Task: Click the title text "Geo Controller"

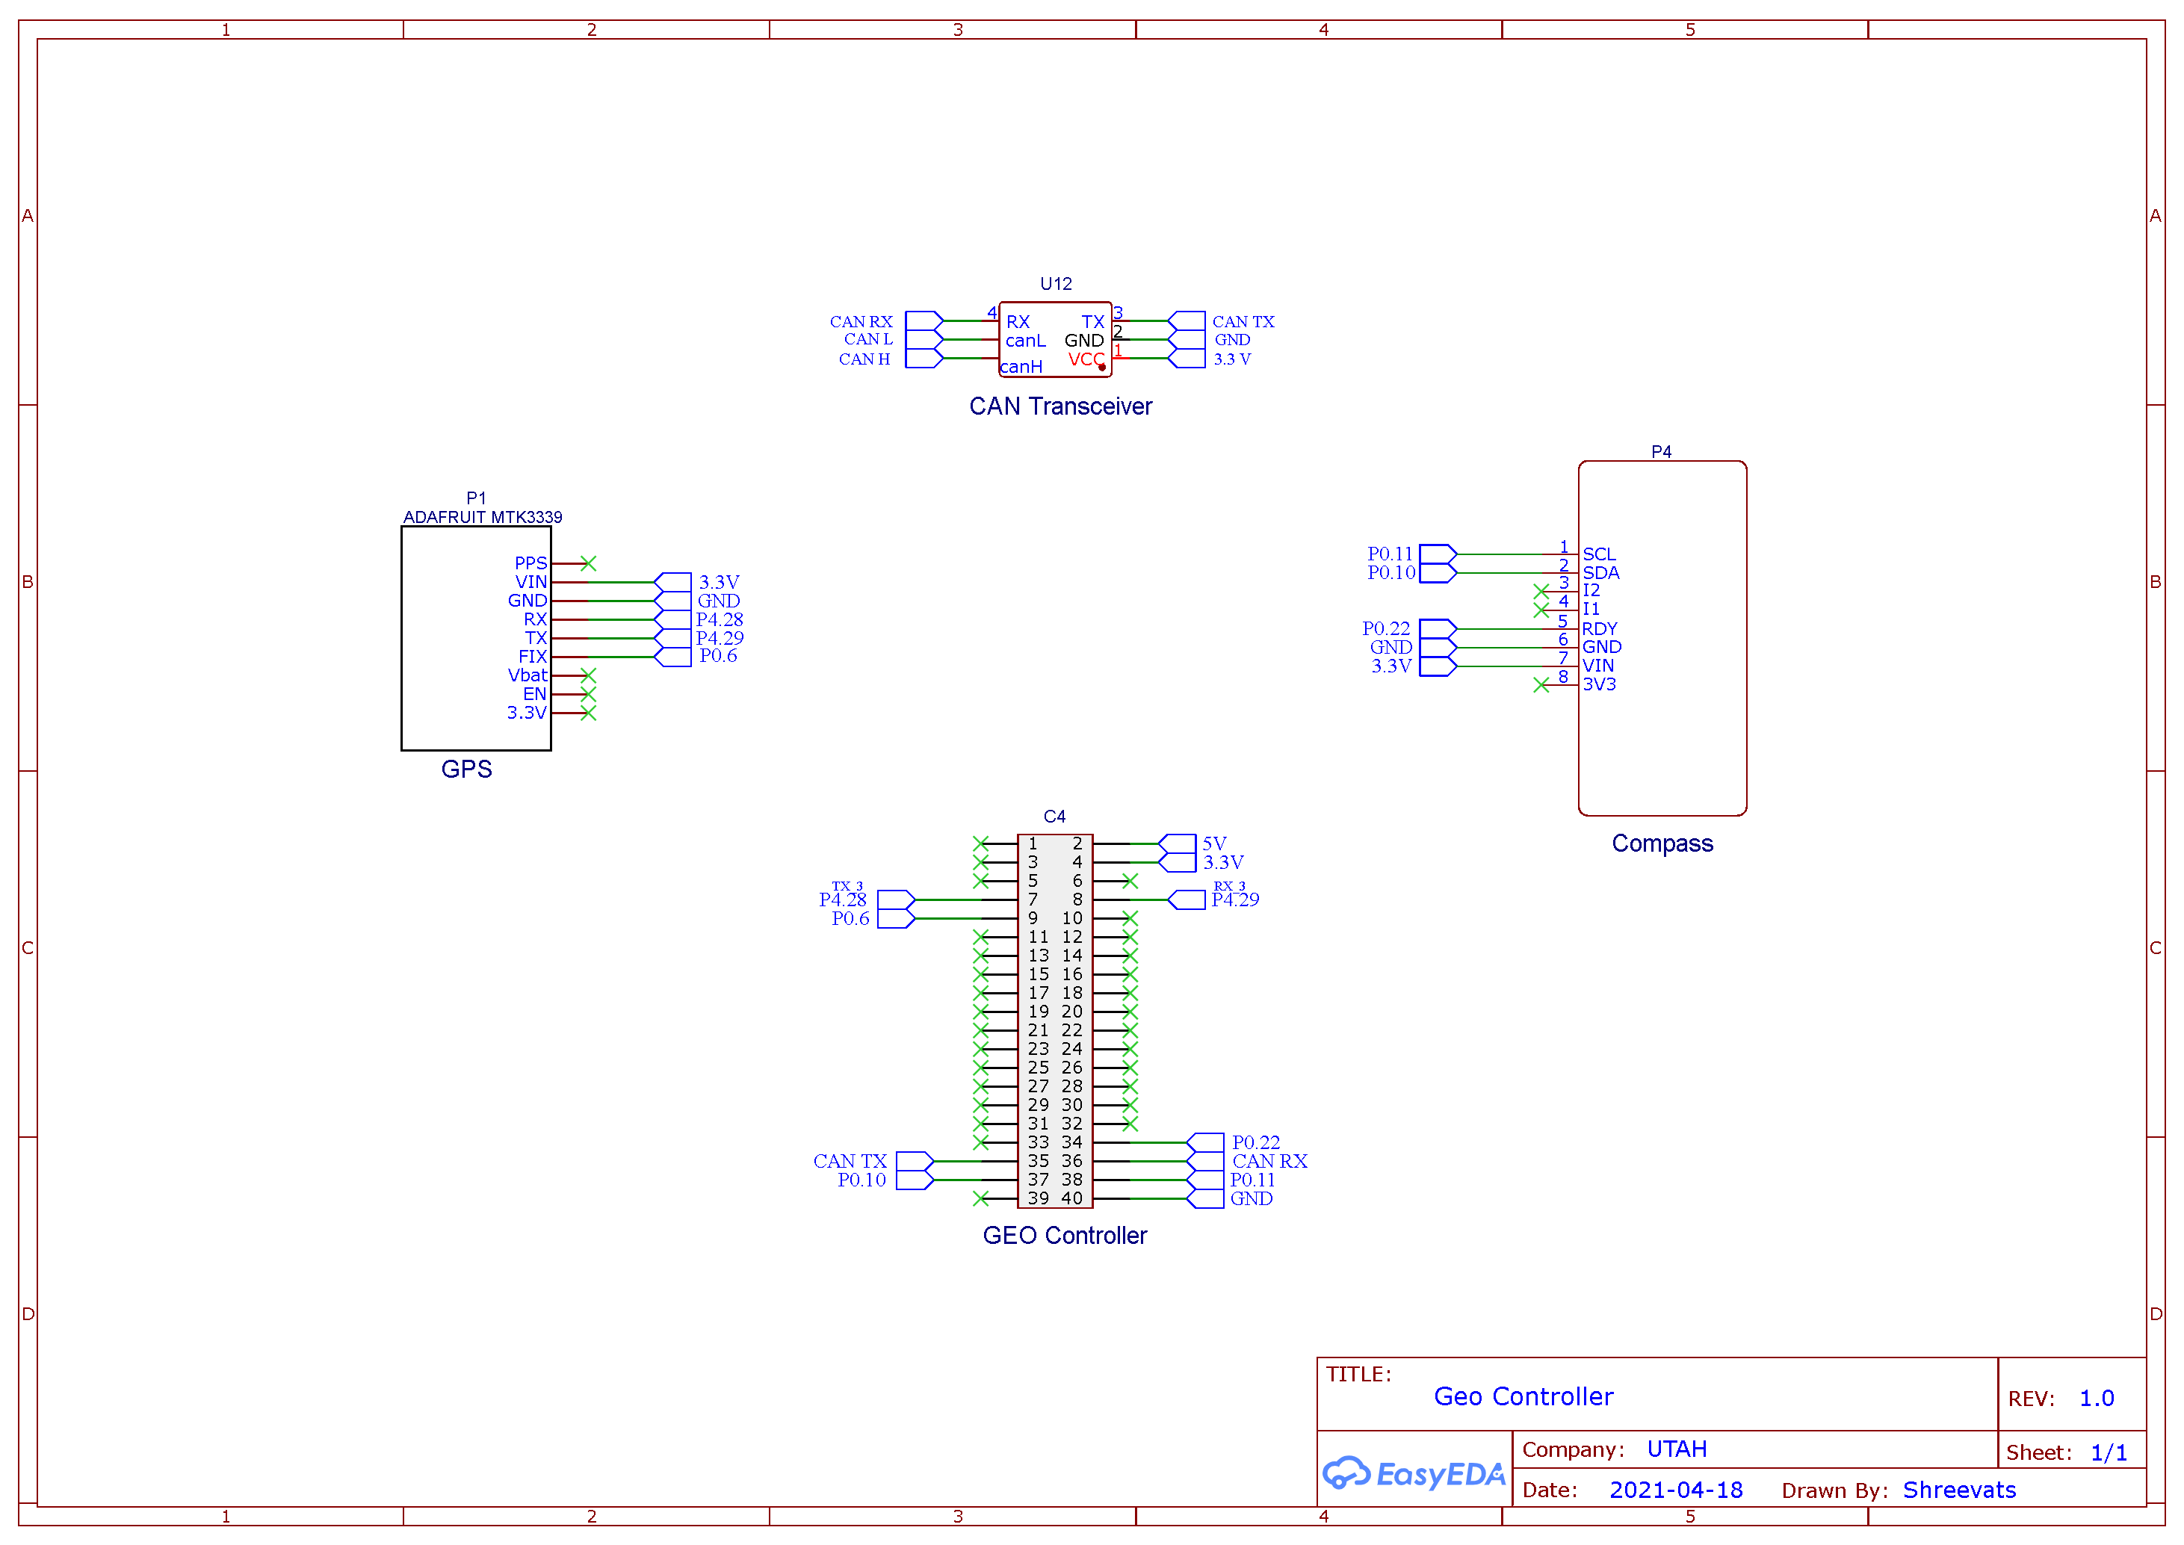Action: (1523, 1396)
